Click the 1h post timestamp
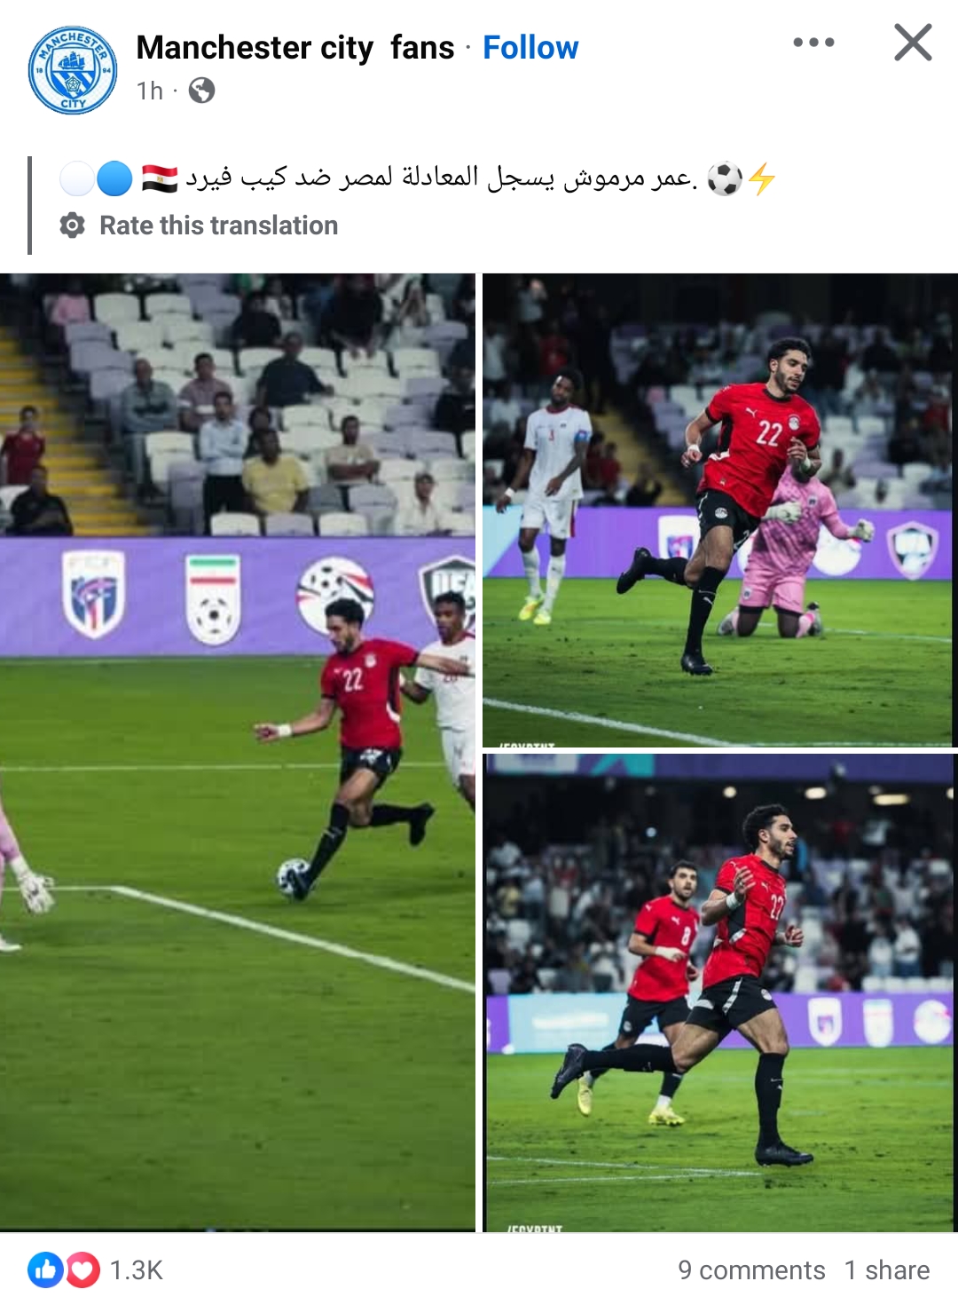This screenshot has width=958, height=1305. pyautogui.click(x=150, y=91)
